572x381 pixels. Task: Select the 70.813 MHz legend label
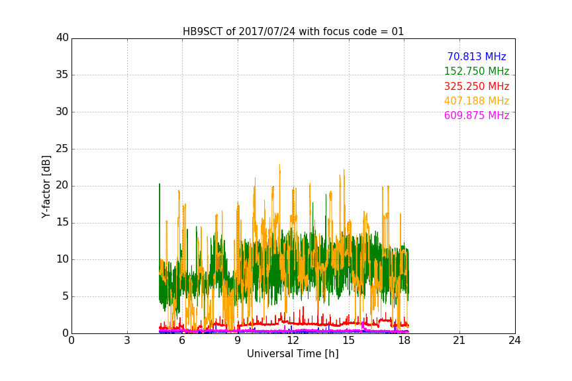tap(477, 56)
